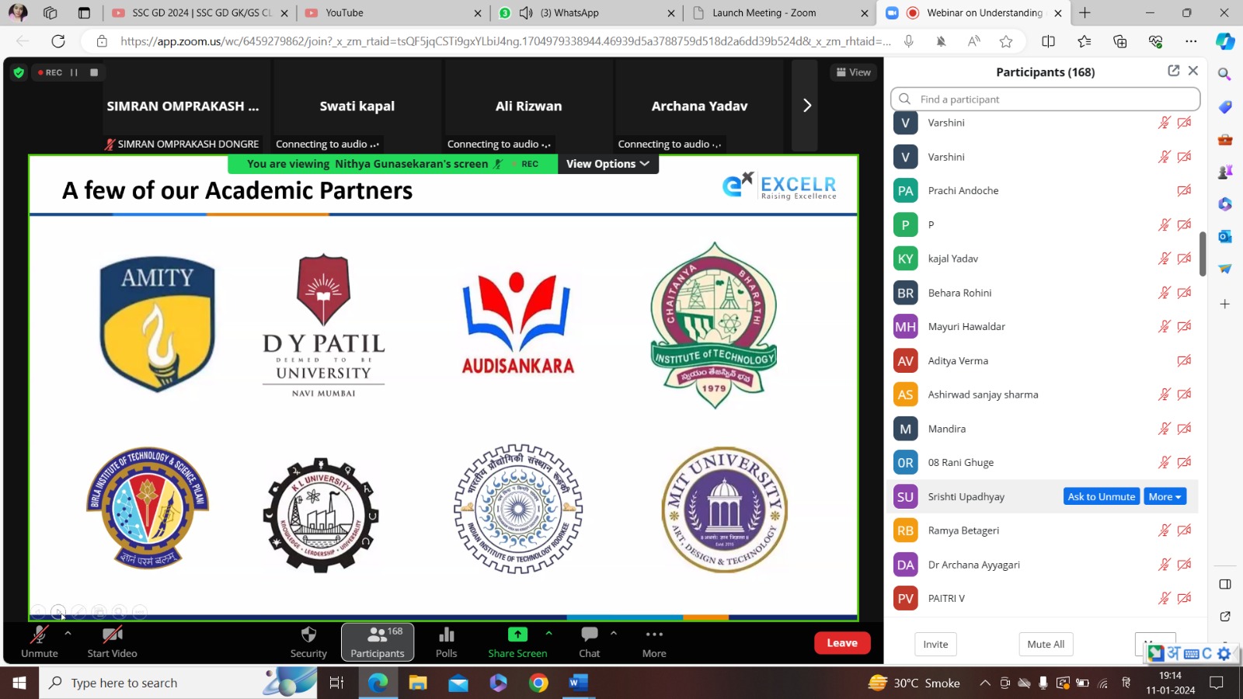Screen dimensions: 1243x699
Task: Click Swati kapal video tile
Action: 357,106
